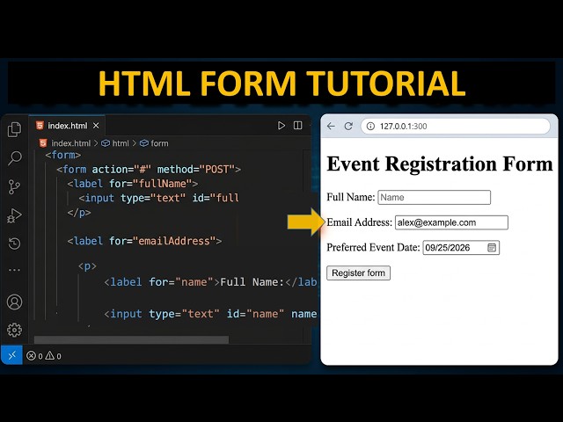
Task: Open the Source Control branch icon
Action: coord(14,187)
